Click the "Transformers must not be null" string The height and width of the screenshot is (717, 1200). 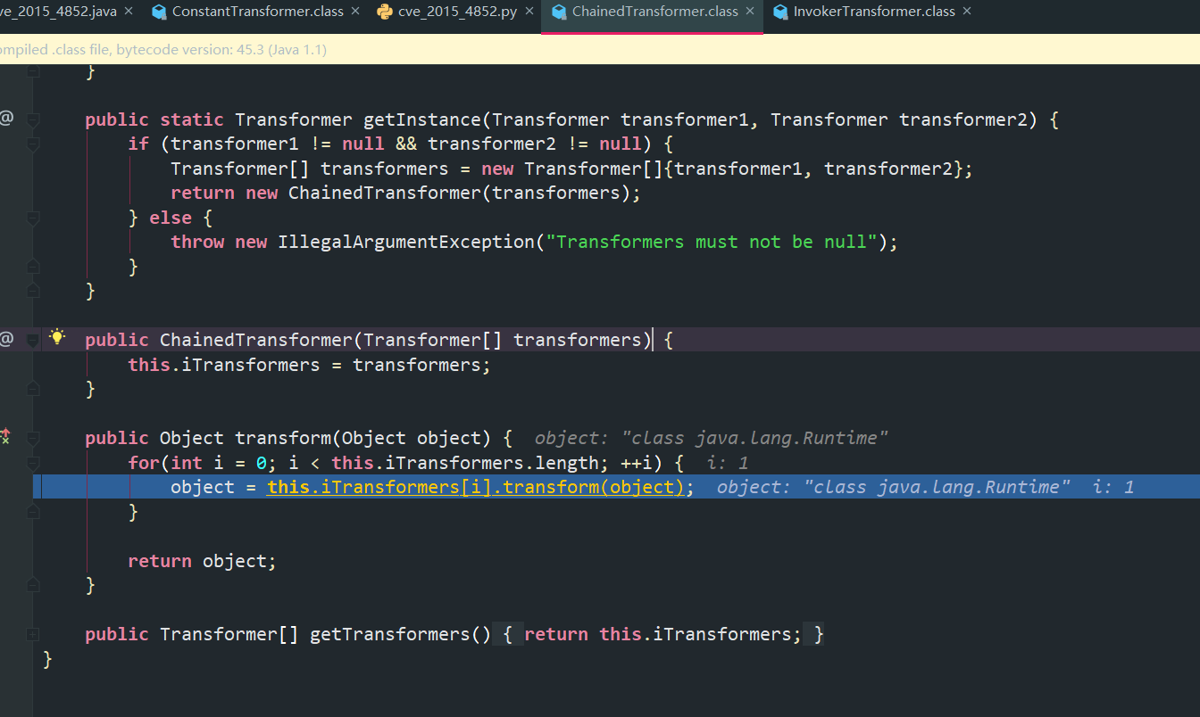[712, 242]
